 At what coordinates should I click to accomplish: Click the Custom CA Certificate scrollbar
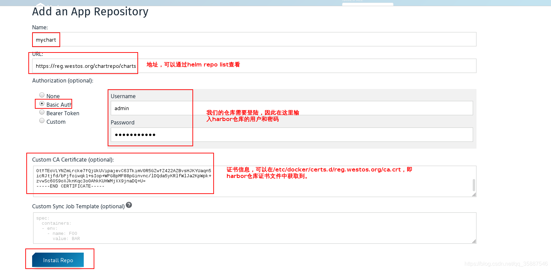pos(474,185)
